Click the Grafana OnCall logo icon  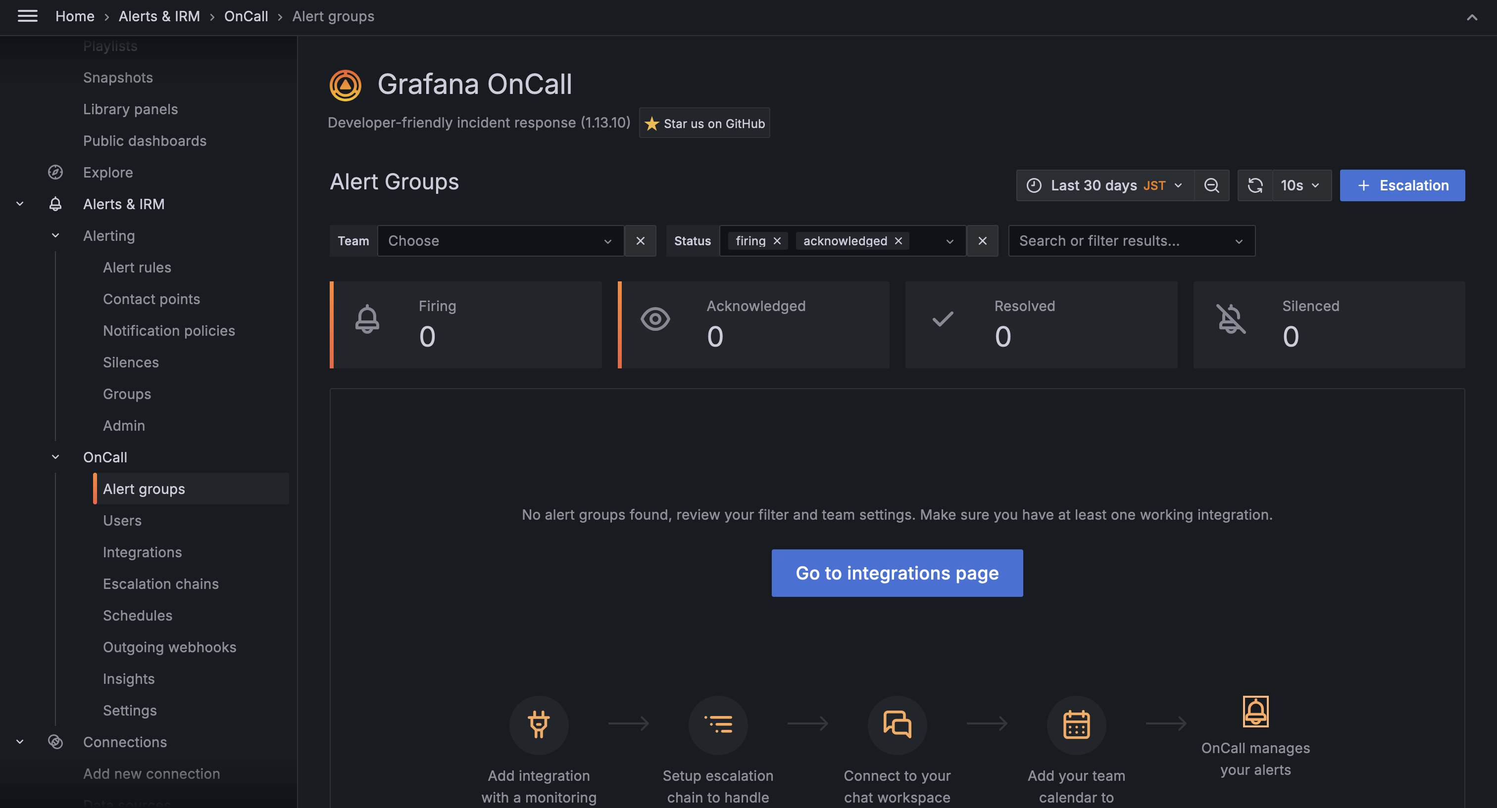tap(345, 86)
